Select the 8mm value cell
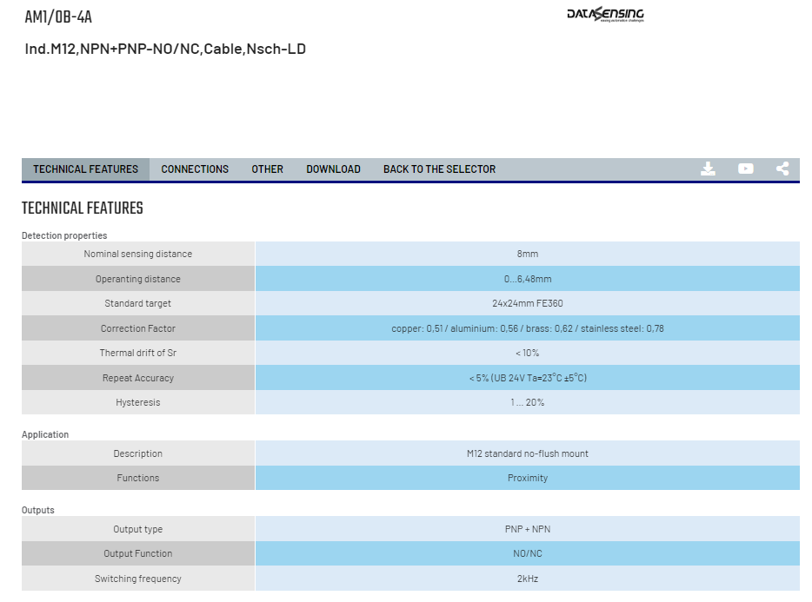This screenshot has width=812, height=602. click(x=528, y=254)
